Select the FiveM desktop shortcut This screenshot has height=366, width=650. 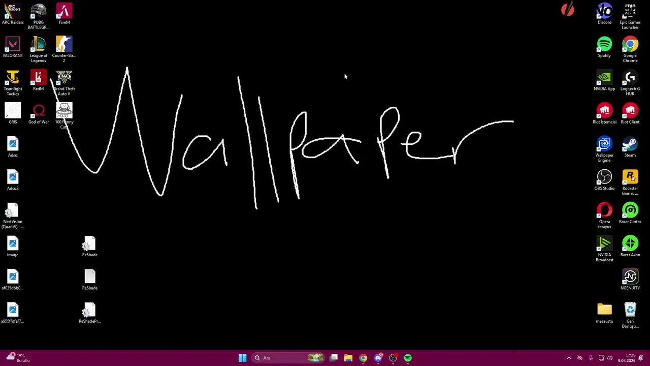point(64,14)
